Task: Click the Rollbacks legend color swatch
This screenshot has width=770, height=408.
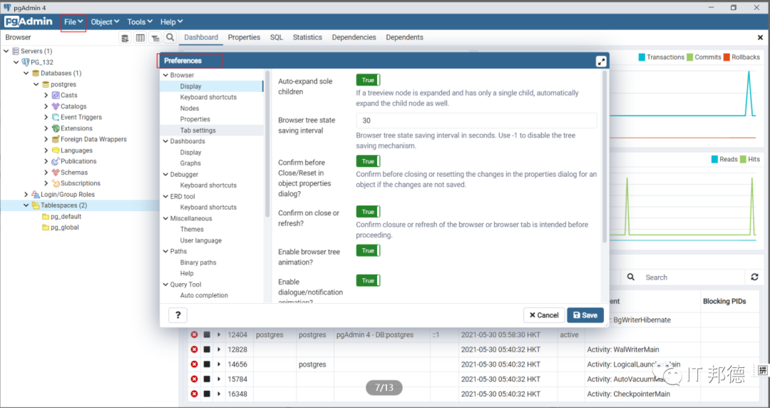Action: [x=727, y=57]
